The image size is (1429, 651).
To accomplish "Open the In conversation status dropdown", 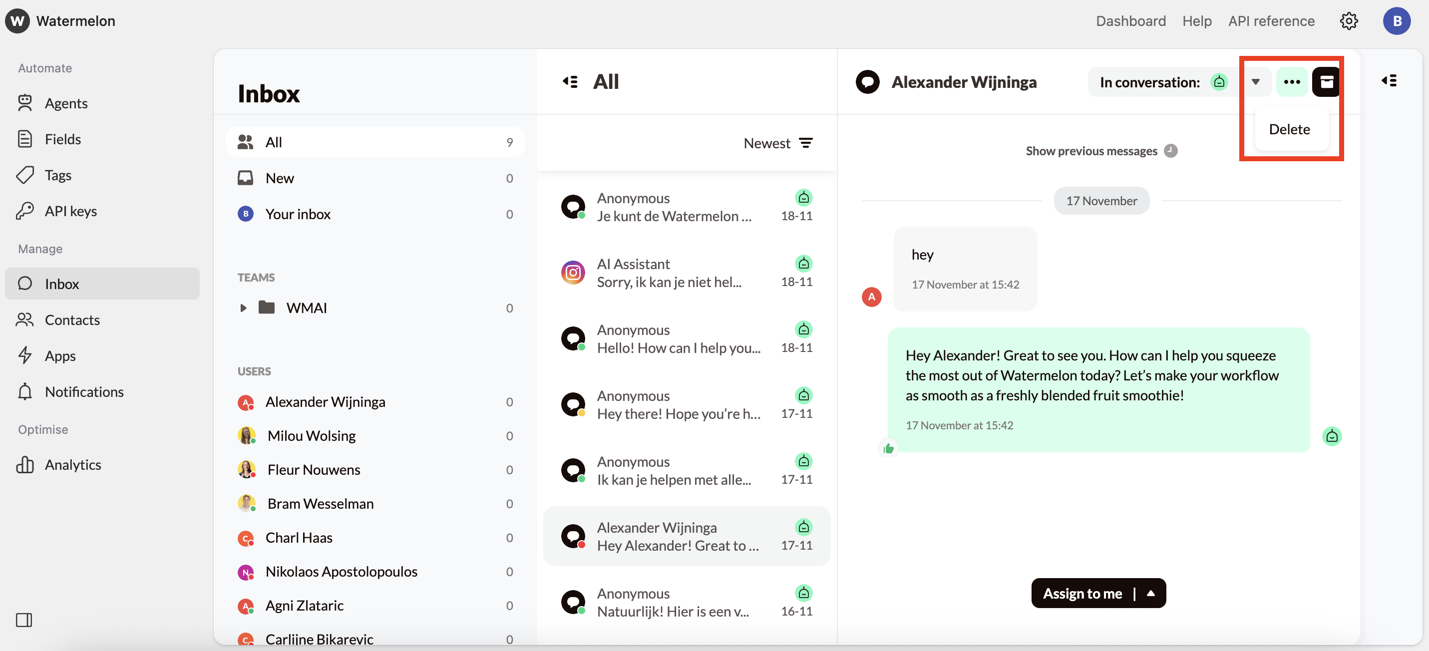I will click(1255, 82).
